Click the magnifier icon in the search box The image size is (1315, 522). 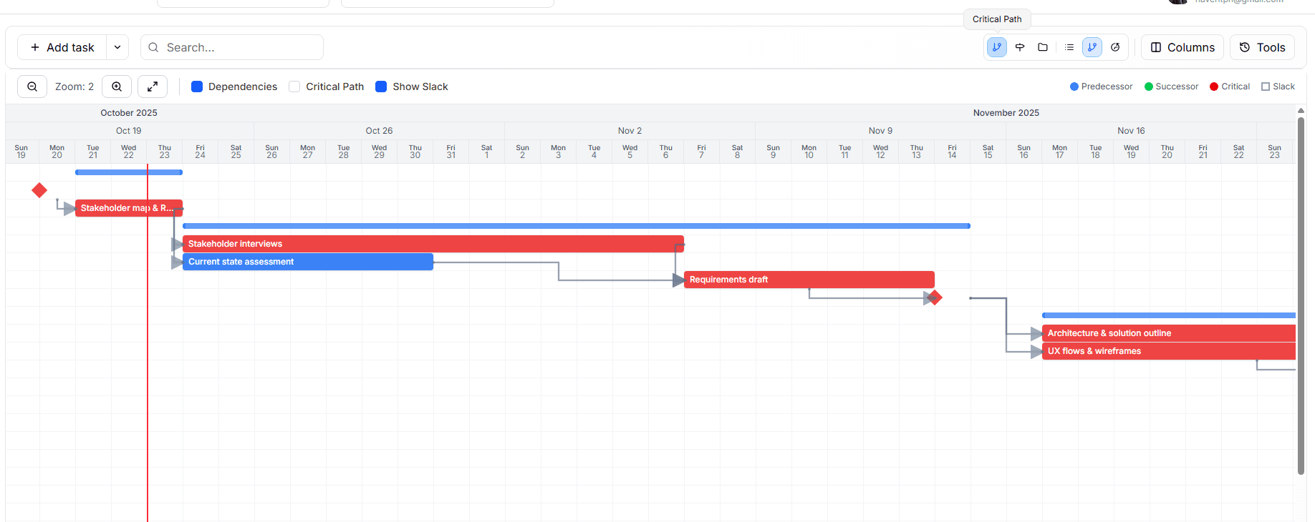153,47
